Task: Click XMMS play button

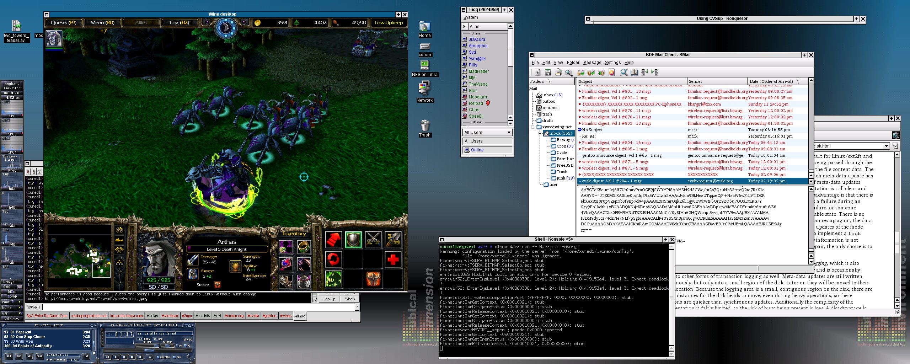Action: point(116,357)
